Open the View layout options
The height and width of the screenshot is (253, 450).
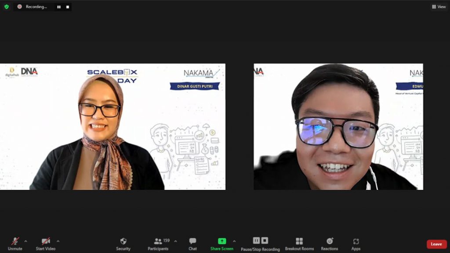click(x=439, y=7)
